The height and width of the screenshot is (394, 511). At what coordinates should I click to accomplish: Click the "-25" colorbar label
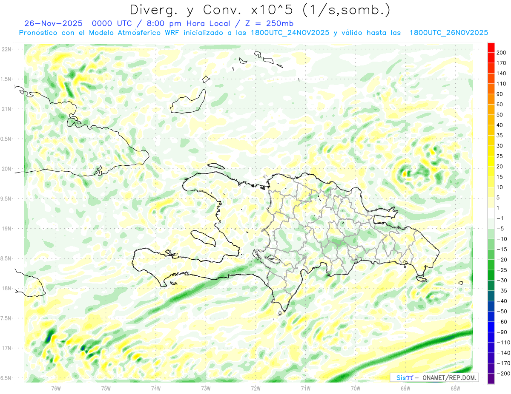tap(502, 270)
